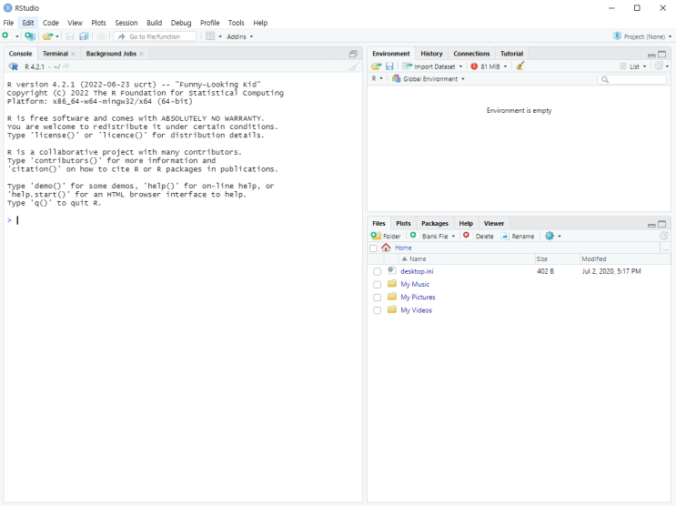Clear environment objects with broom icon

tap(520, 66)
